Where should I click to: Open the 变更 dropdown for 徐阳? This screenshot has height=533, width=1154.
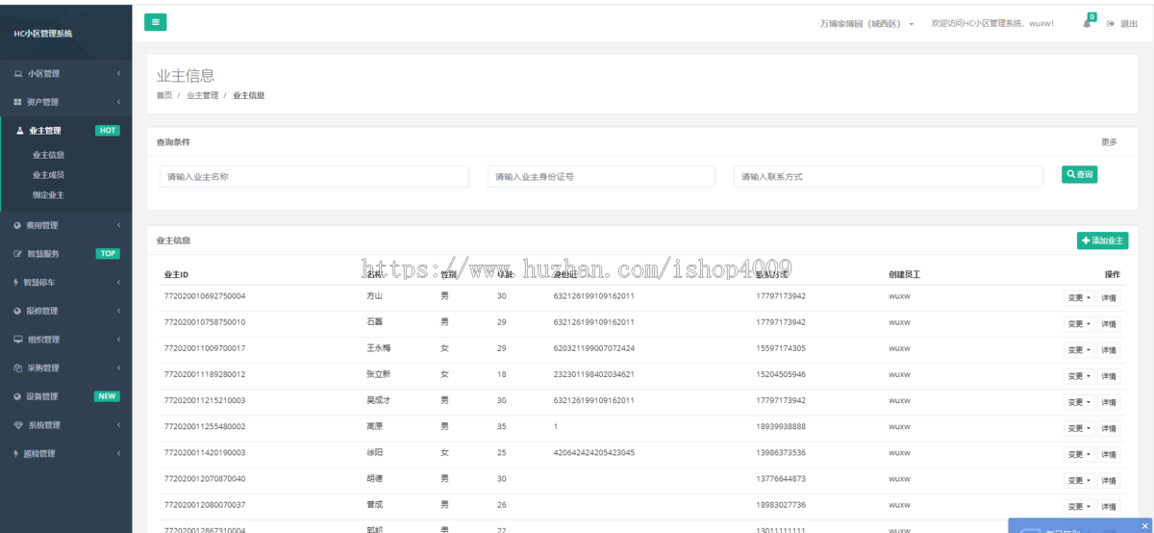pos(1078,454)
